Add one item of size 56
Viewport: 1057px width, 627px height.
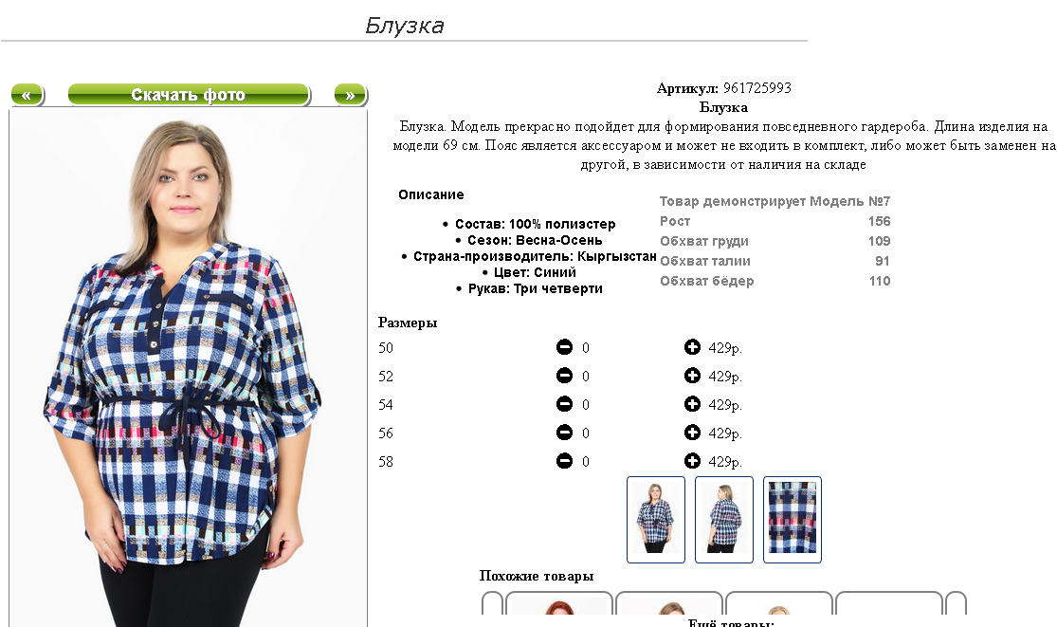tap(692, 433)
